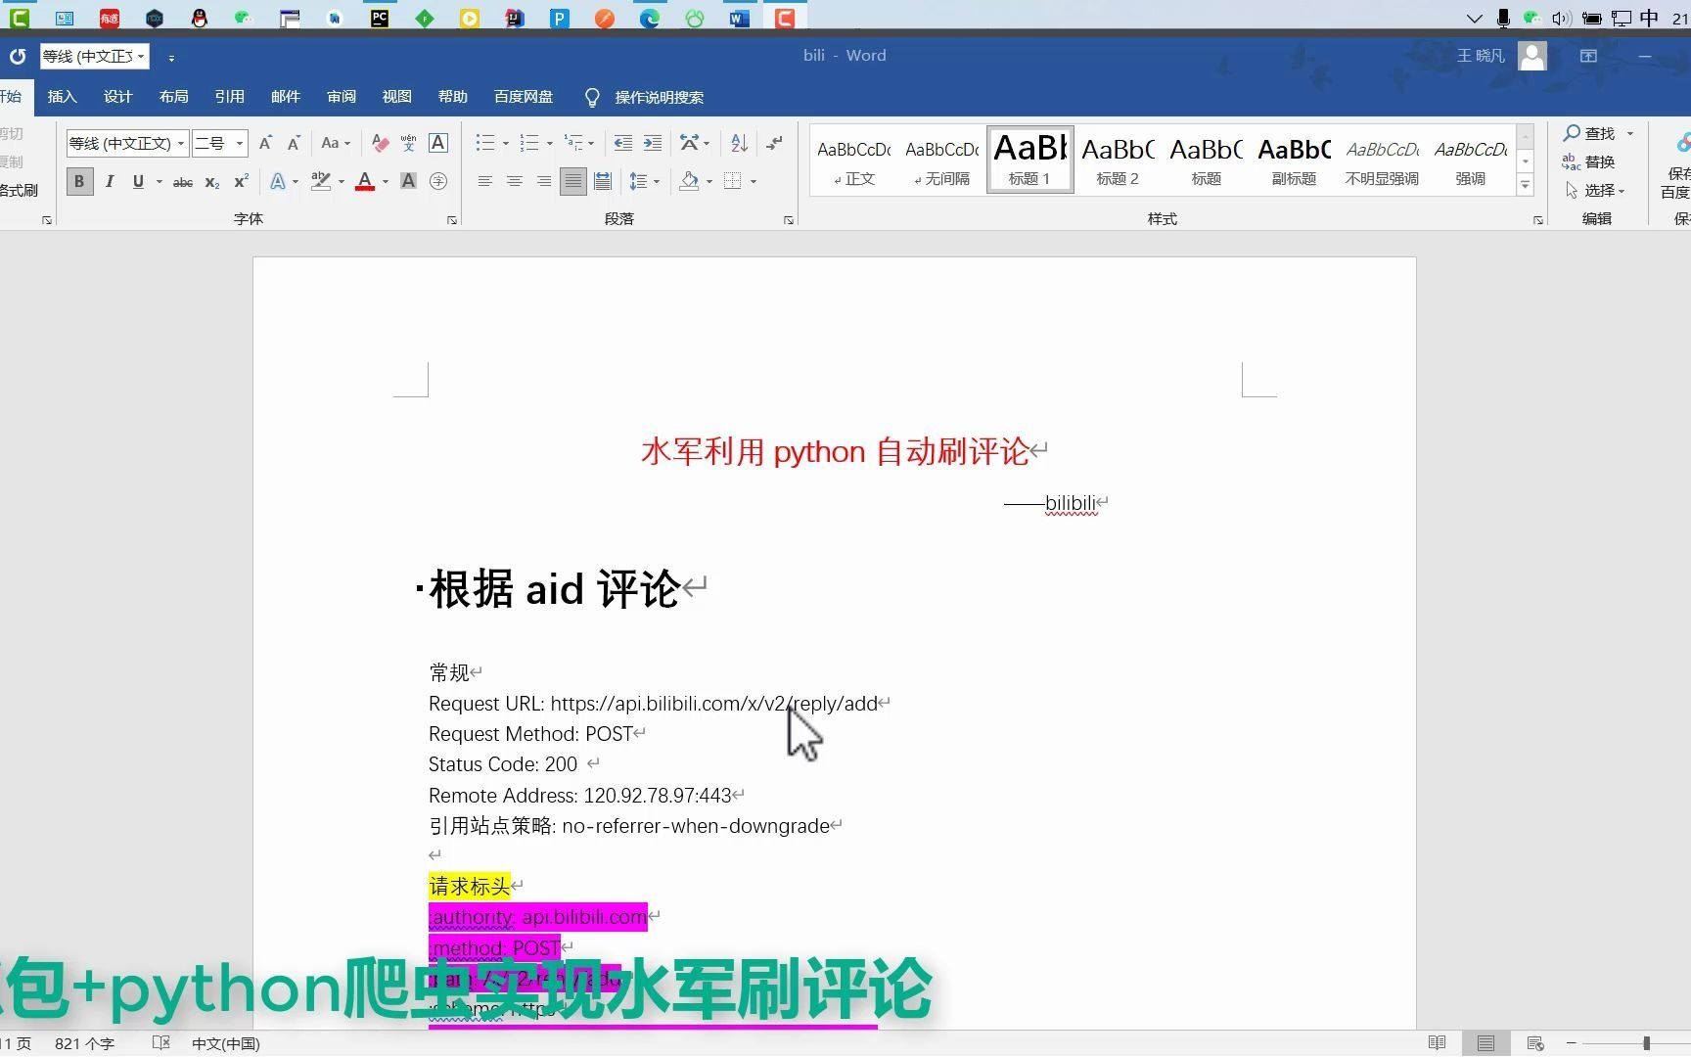This screenshot has height=1057, width=1691.
Task: Increase paragraph indent
Action: 653,143
